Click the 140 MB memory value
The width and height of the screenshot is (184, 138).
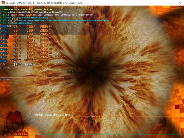16,19
